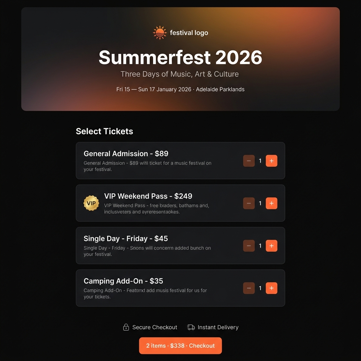The height and width of the screenshot is (361, 361).
Task: Add one more VIP Weekend Pass
Action: click(271, 203)
